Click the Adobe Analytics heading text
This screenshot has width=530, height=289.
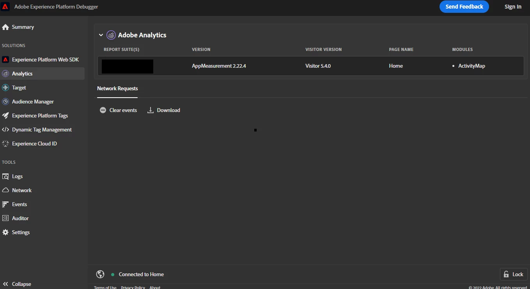pyautogui.click(x=142, y=35)
